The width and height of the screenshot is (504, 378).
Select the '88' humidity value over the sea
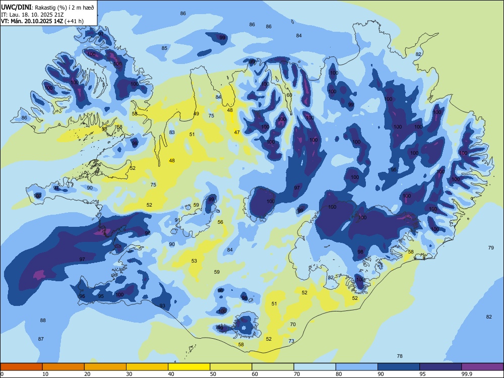pyautogui.click(x=43, y=320)
